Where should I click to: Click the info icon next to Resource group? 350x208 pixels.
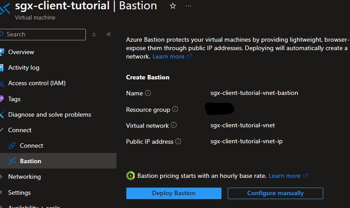(175, 109)
